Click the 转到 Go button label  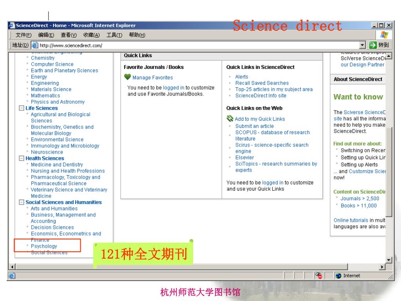pos(384,45)
